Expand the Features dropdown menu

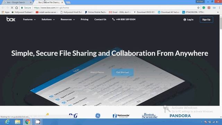click(x=29, y=19)
